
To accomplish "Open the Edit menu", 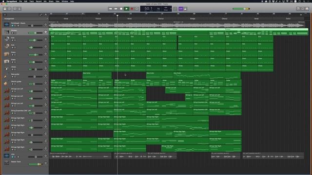I will point(25,1).
